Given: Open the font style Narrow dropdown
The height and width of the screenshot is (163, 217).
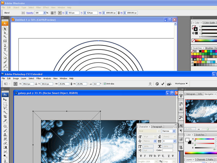Looking at the screenshot, I should click(174, 131).
